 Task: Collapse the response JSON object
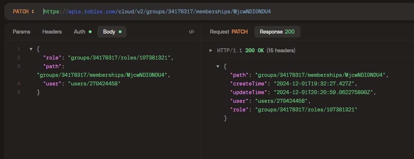218,66
